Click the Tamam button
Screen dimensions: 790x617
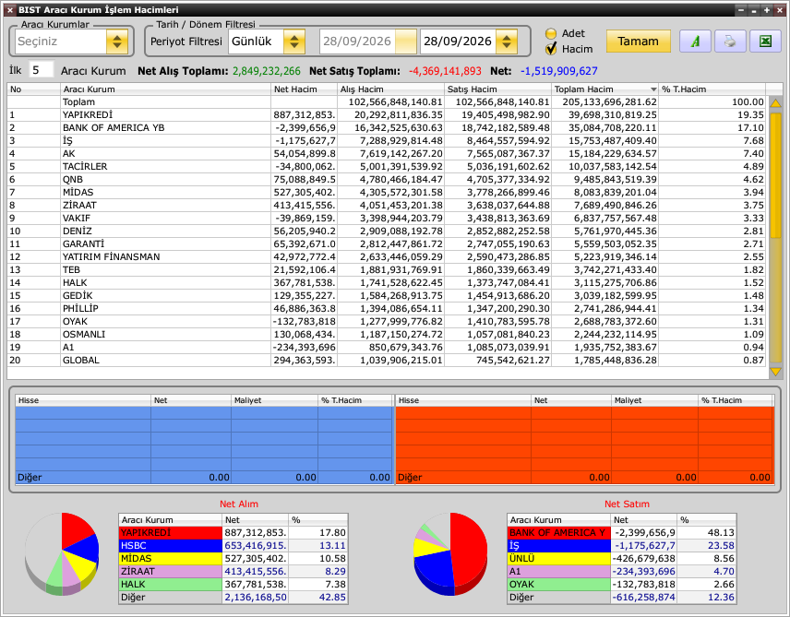(x=638, y=42)
